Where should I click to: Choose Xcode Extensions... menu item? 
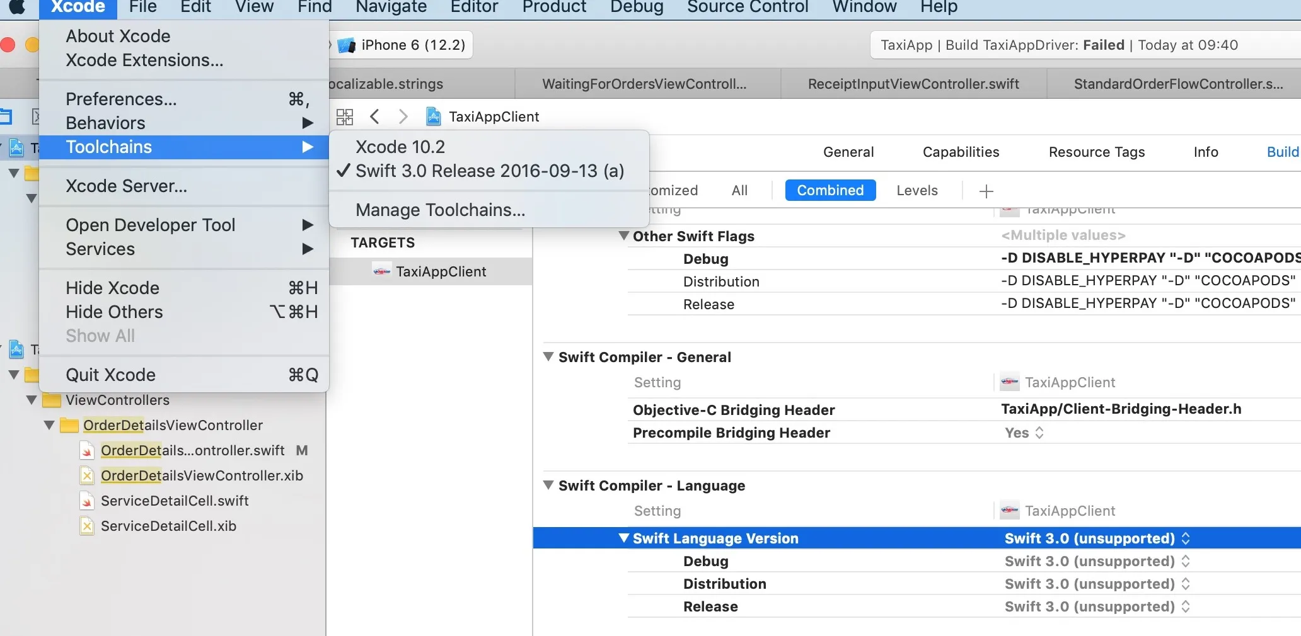184,60
